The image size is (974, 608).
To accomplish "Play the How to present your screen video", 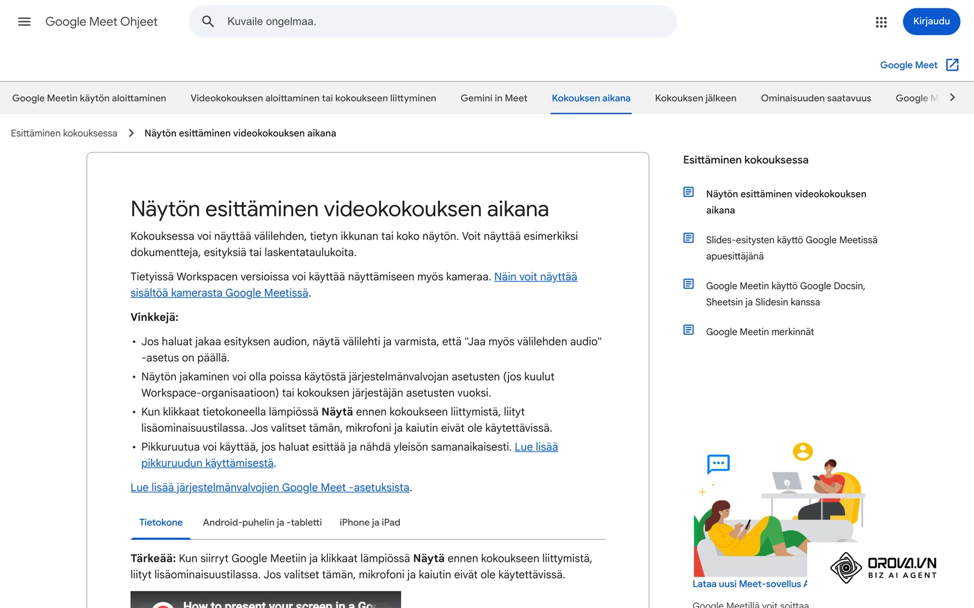I will tap(265, 599).
